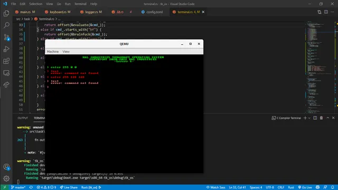
Task: Open the Terminal menu
Action: (80, 4)
